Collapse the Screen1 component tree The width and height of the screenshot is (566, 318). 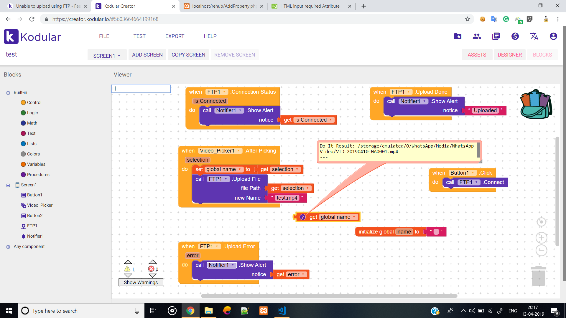[x=8, y=185]
